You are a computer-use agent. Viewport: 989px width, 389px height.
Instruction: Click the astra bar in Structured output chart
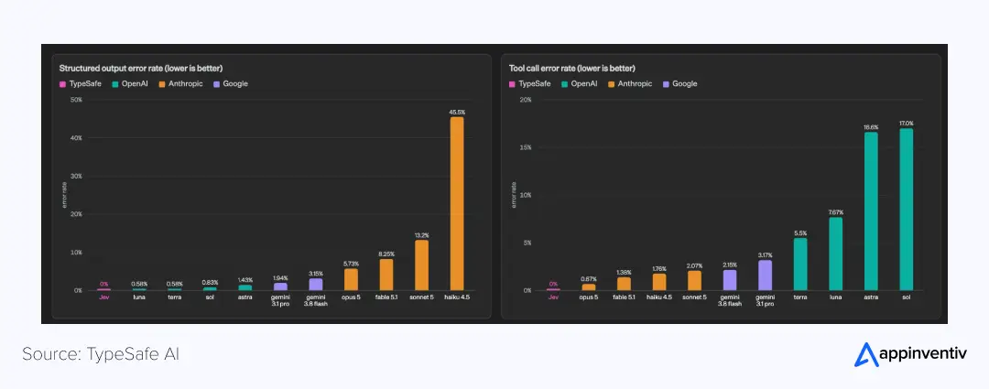(x=245, y=287)
